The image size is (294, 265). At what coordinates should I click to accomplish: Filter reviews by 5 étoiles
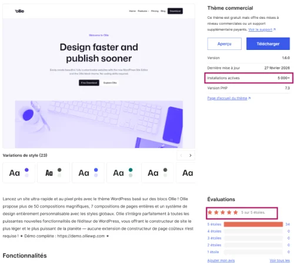coord(214,224)
